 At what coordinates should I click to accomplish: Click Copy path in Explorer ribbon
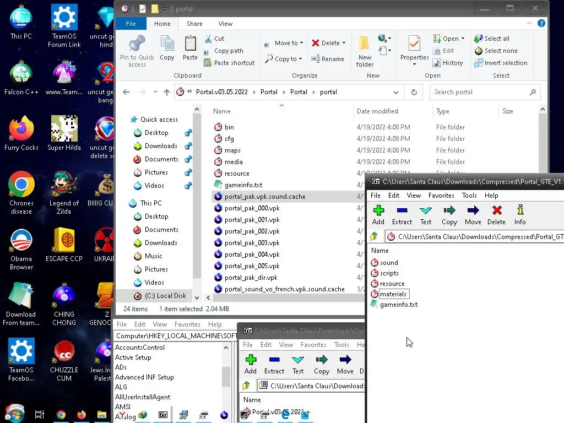tap(224, 51)
